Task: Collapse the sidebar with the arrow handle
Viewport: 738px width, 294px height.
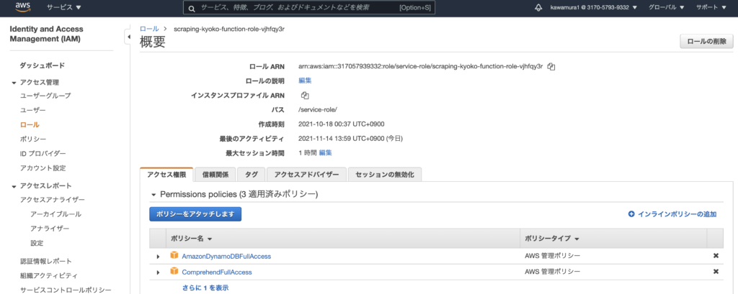Action: tap(128, 37)
